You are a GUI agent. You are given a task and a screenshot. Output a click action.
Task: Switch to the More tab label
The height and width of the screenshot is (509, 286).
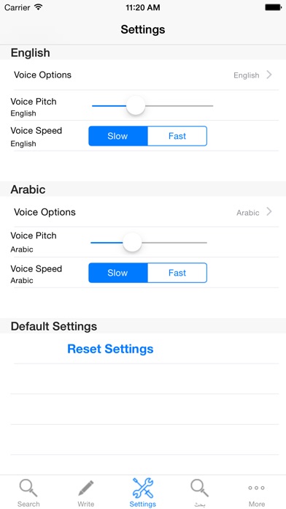[x=257, y=504]
